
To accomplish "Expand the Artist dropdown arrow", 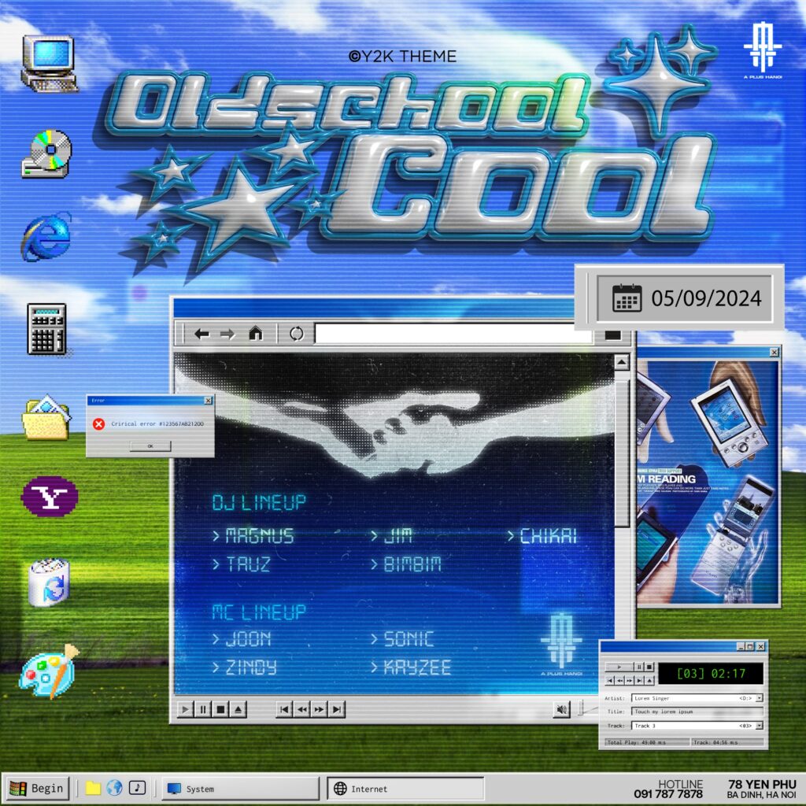I will [x=760, y=698].
